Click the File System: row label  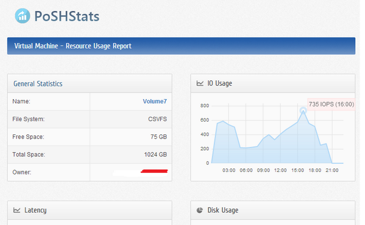click(x=29, y=119)
